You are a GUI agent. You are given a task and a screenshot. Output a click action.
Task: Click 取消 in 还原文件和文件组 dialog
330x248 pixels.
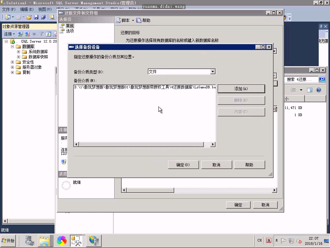[265, 205]
